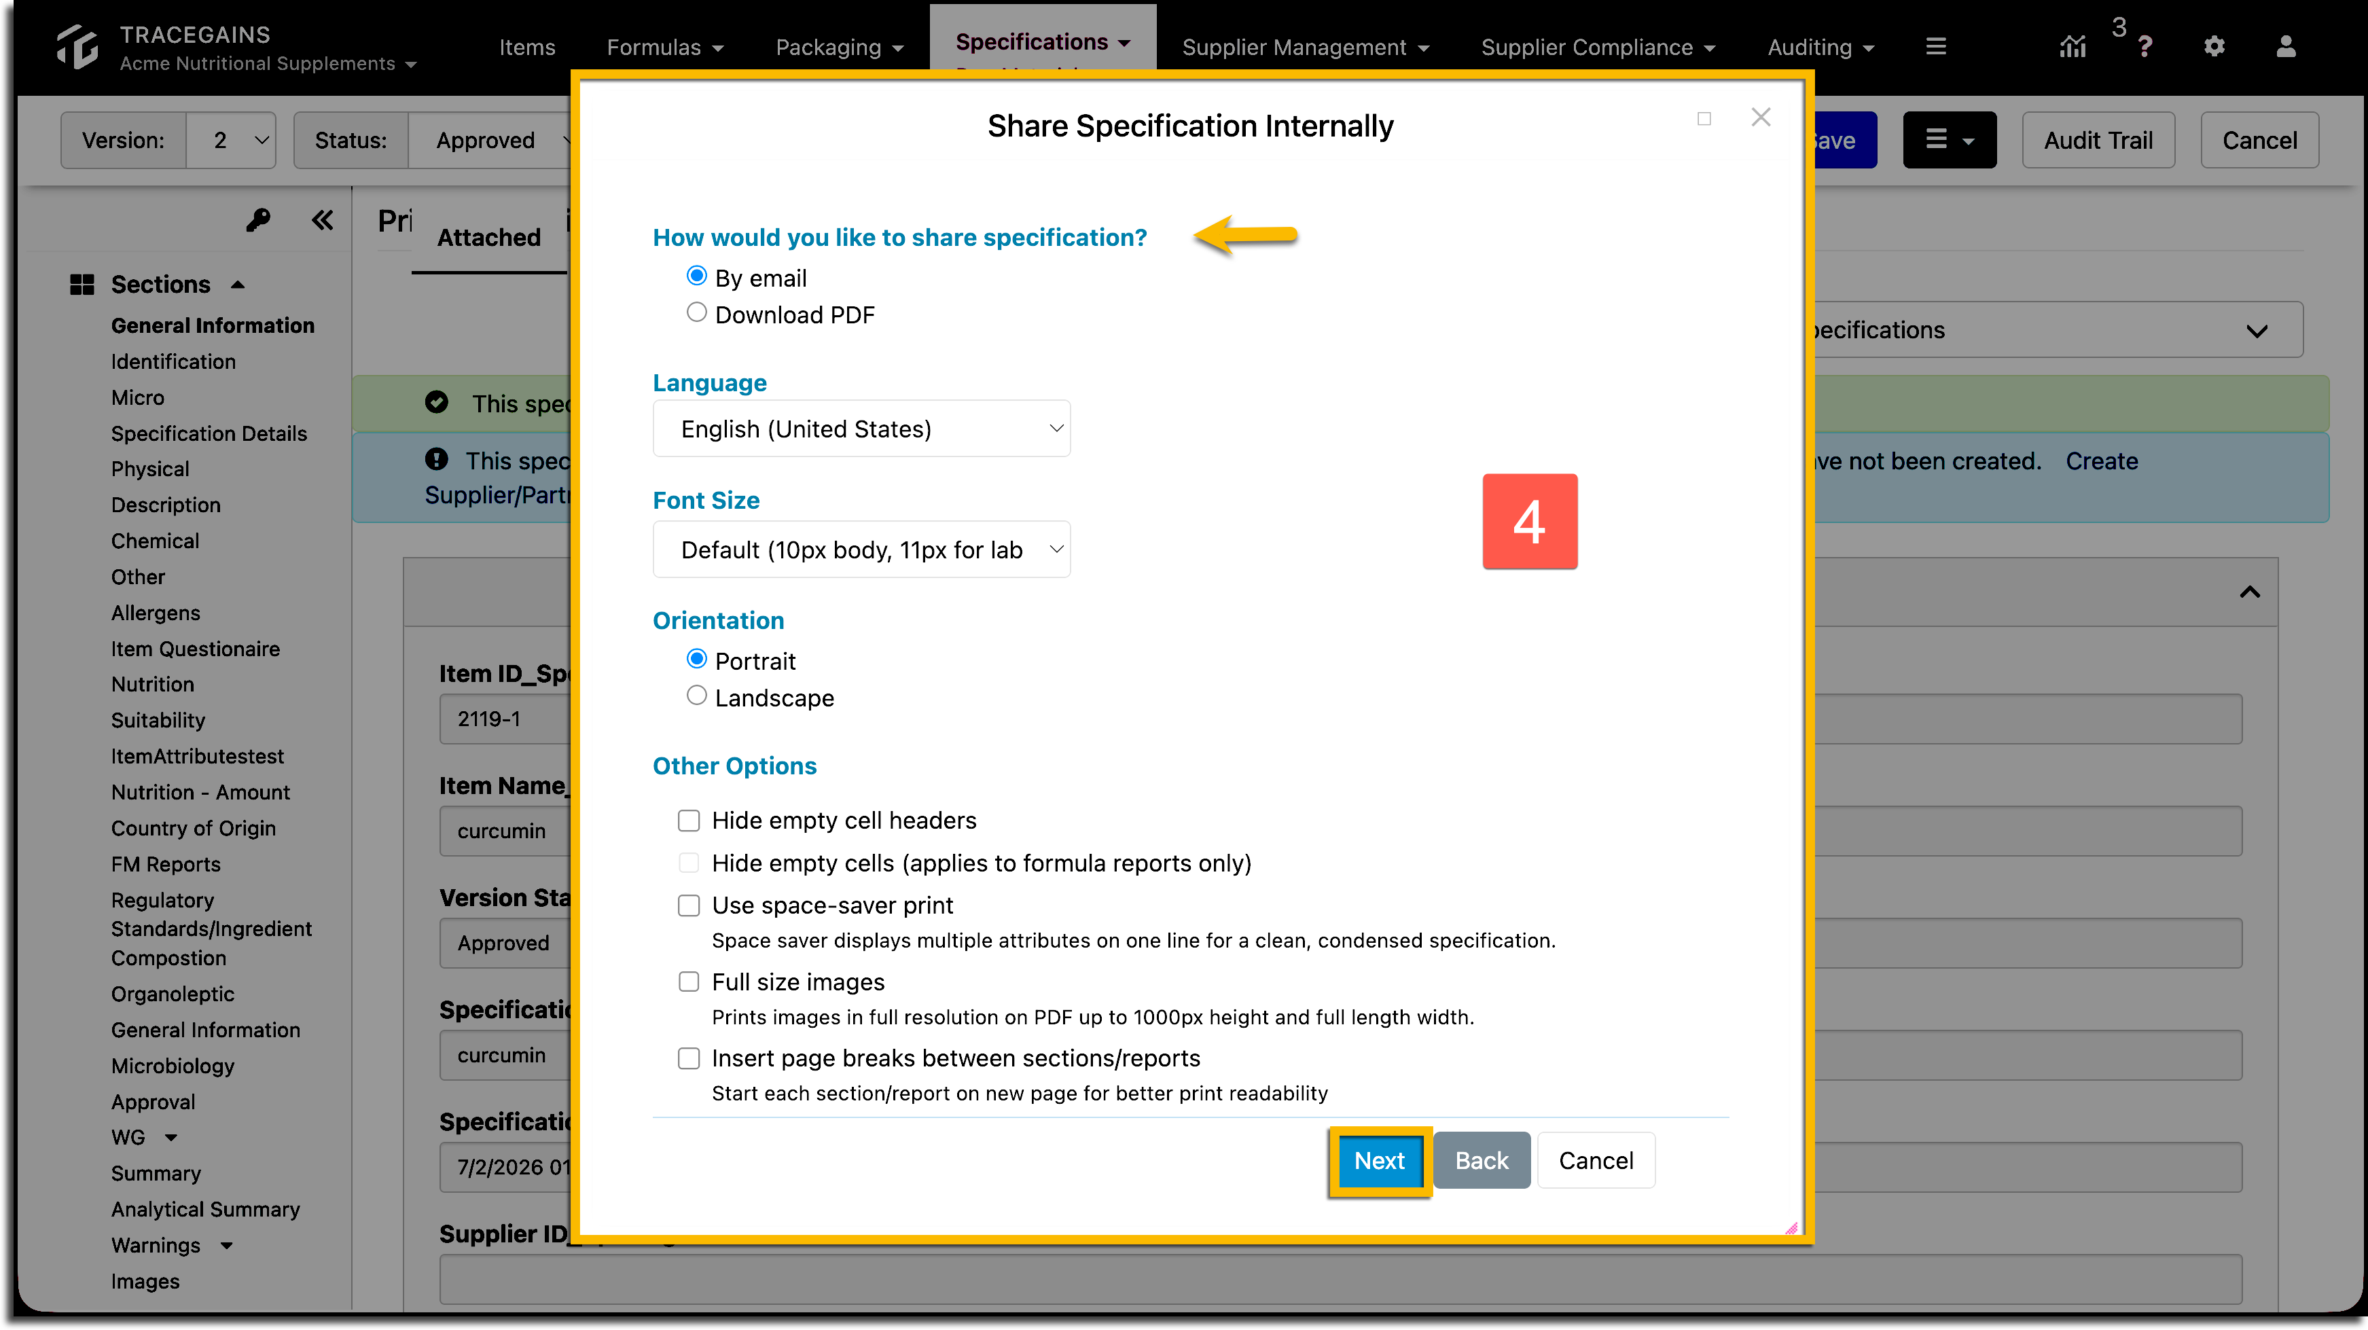The height and width of the screenshot is (1330, 2368).
Task: Collapse the panel with up chevron
Action: pos(2249,592)
